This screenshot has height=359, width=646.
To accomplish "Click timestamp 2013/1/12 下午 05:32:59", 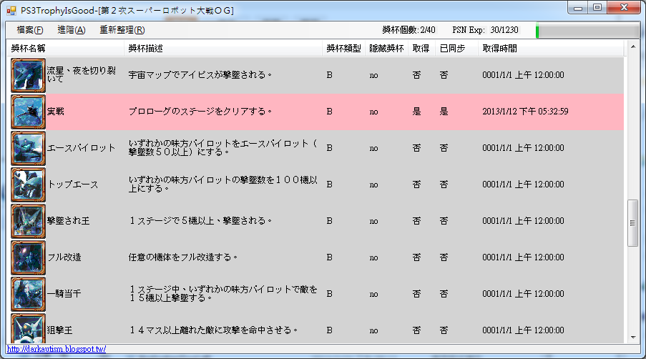I will coord(525,112).
